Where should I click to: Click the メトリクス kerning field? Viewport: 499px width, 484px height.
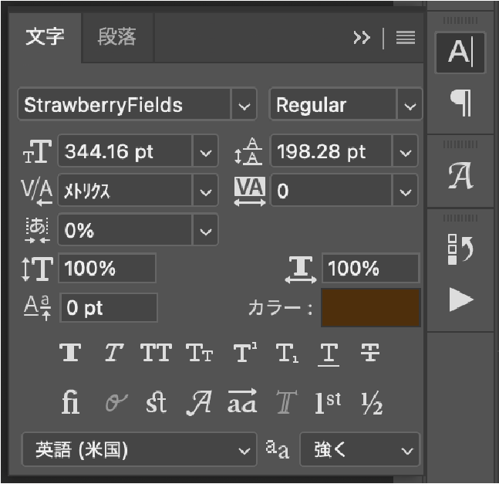pyautogui.click(x=126, y=191)
